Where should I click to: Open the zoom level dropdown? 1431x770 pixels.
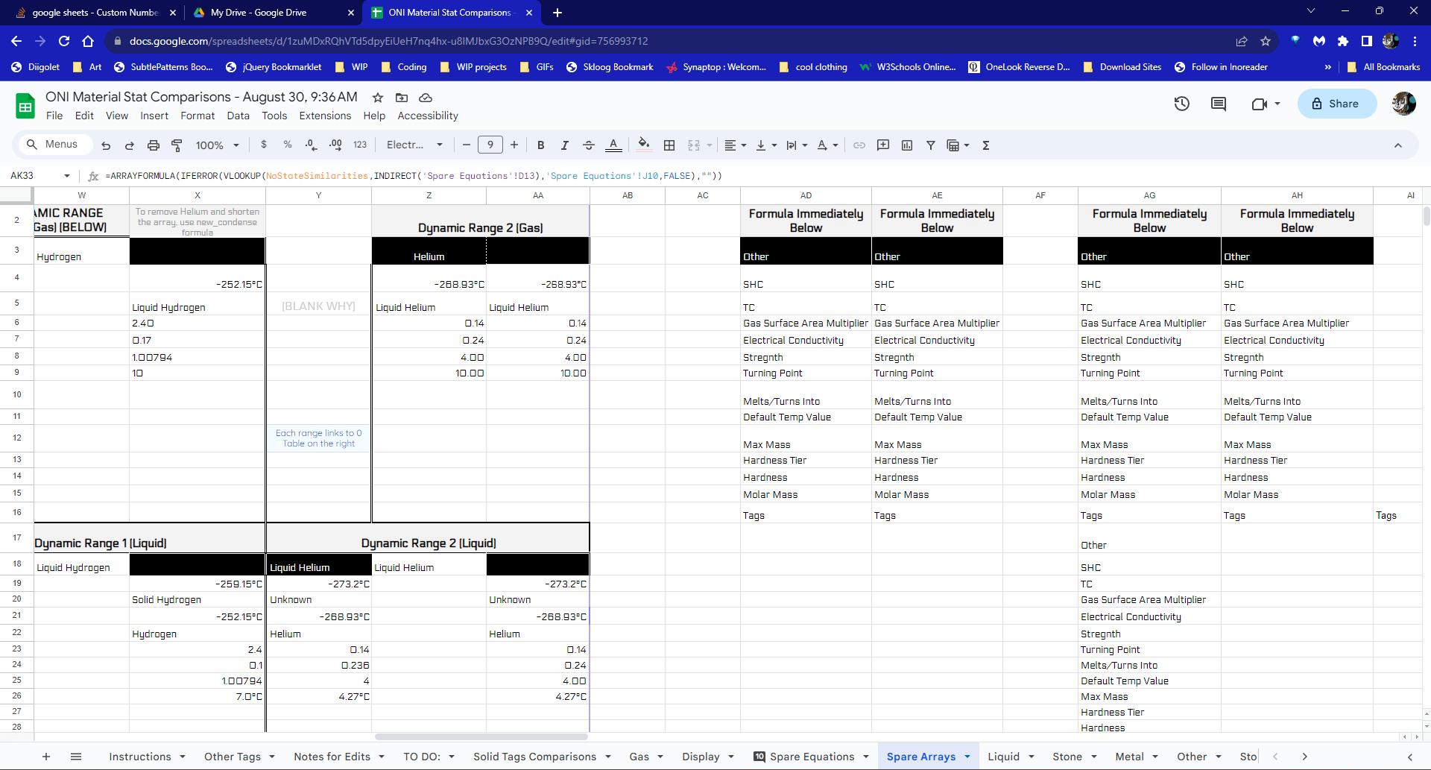(216, 145)
